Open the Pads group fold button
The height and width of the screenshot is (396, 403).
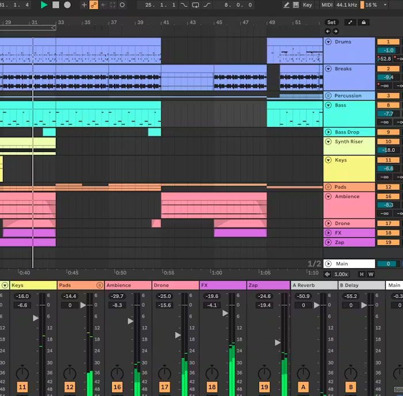[x=329, y=187]
